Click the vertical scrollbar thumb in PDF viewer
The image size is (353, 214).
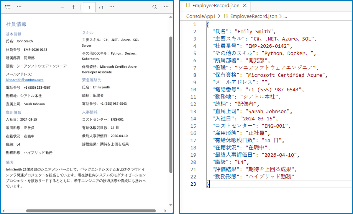tap(171, 105)
